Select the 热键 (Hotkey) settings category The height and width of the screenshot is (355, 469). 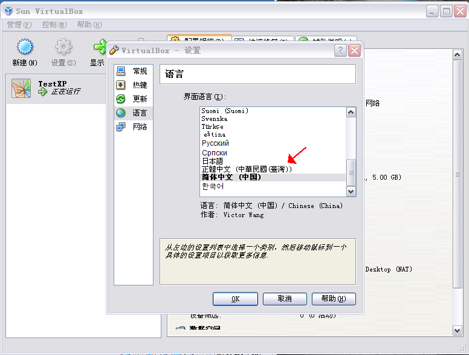pos(134,85)
